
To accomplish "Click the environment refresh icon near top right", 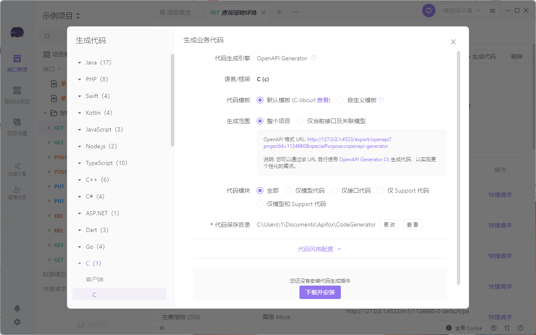I will 428,10.
